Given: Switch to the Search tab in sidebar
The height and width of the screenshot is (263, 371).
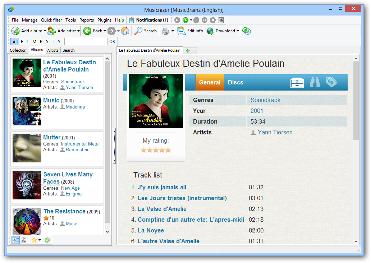Looking at the screenshot, I should coord(69,50).
